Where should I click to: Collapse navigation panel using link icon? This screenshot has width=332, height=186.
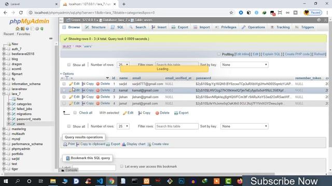click(x=51, y=39)
